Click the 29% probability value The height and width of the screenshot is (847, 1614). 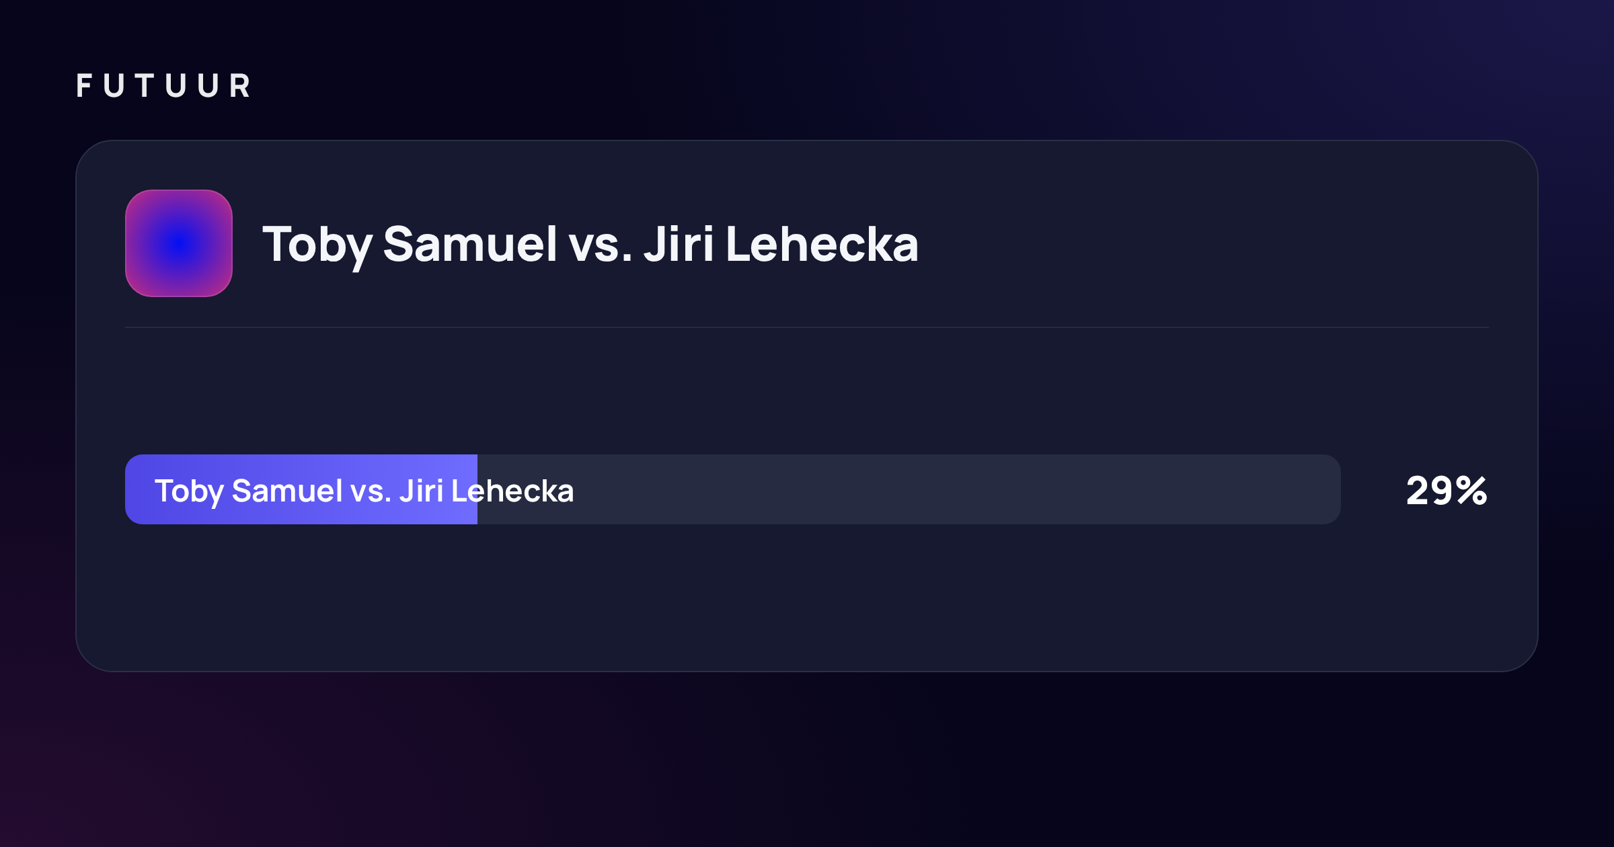[1447, 491]
